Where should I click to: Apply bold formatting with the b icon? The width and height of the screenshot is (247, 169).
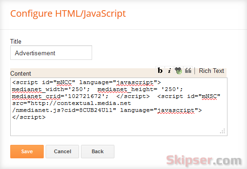pos(160,71)
